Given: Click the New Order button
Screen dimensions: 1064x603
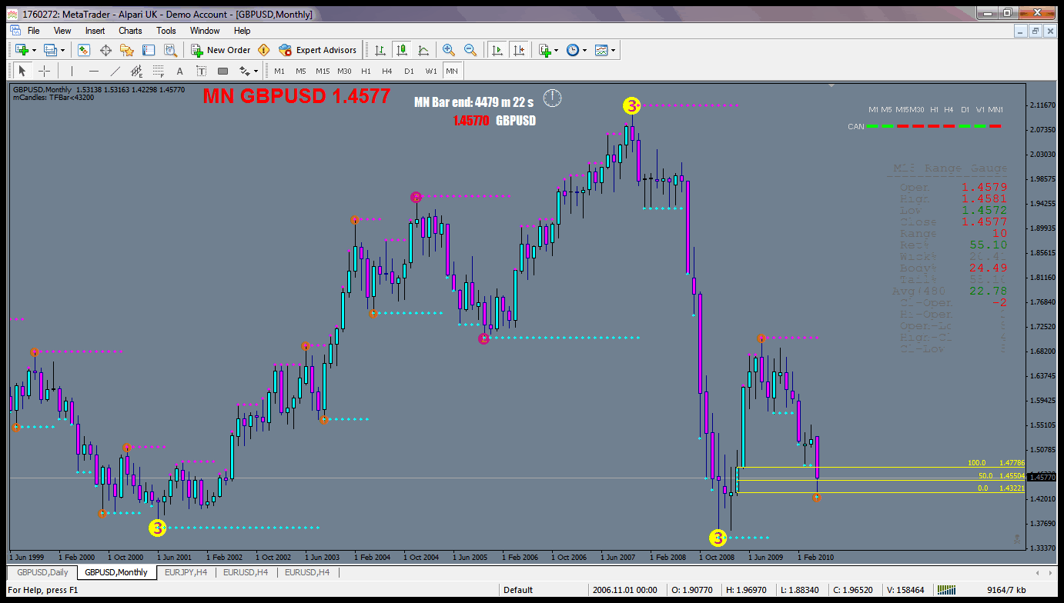Looking at the screenshot, I should pos(221,50).
